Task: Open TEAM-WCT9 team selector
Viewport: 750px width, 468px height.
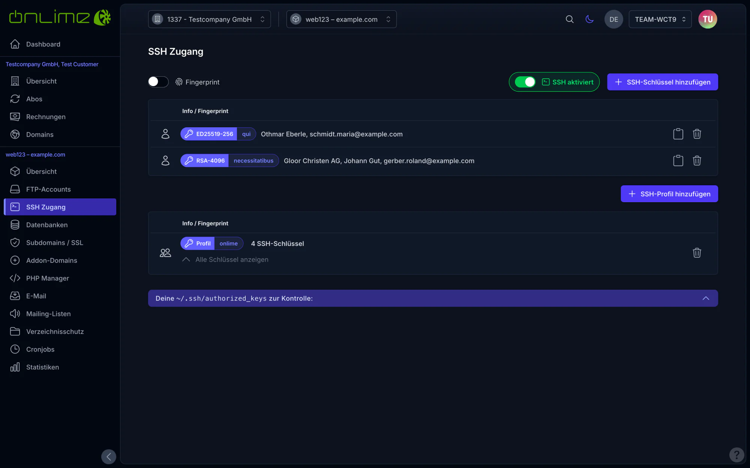Action: tap(660, 19)
